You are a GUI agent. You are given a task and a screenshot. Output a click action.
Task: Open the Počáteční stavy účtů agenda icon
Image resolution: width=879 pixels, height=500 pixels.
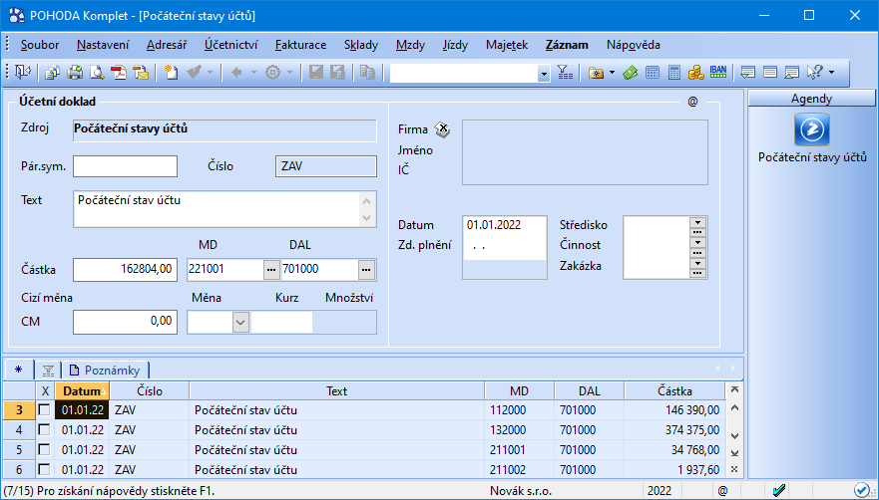coord(812,129)
